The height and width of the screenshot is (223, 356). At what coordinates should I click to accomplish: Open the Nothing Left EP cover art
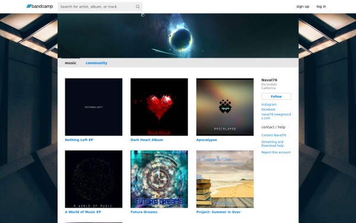pyautogui.click(x=94, y=107)
